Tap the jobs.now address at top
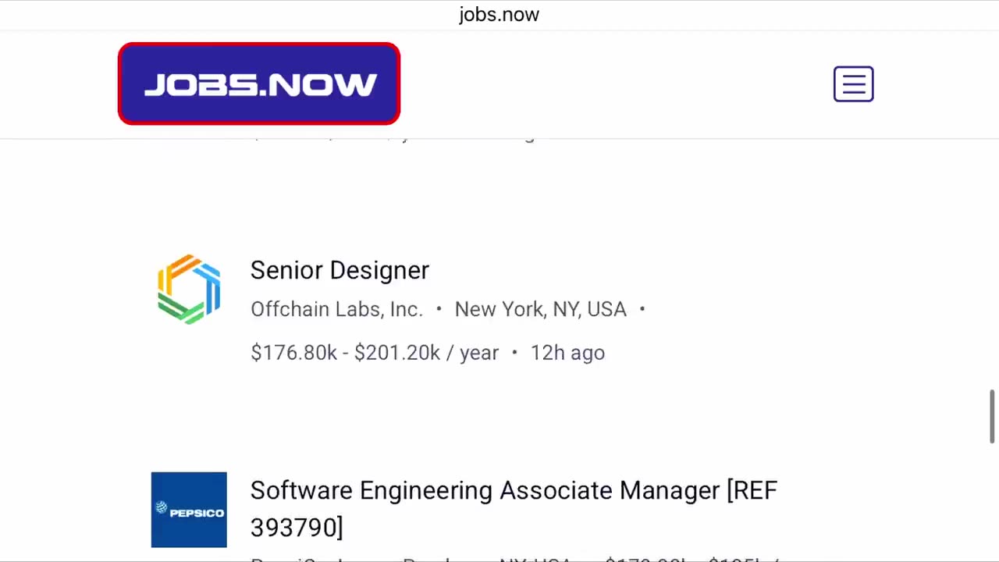999x562 pixels. pos(499,15)
